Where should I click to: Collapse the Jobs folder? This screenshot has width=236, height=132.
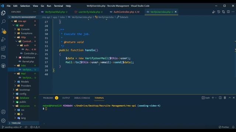tap(23, 66)
